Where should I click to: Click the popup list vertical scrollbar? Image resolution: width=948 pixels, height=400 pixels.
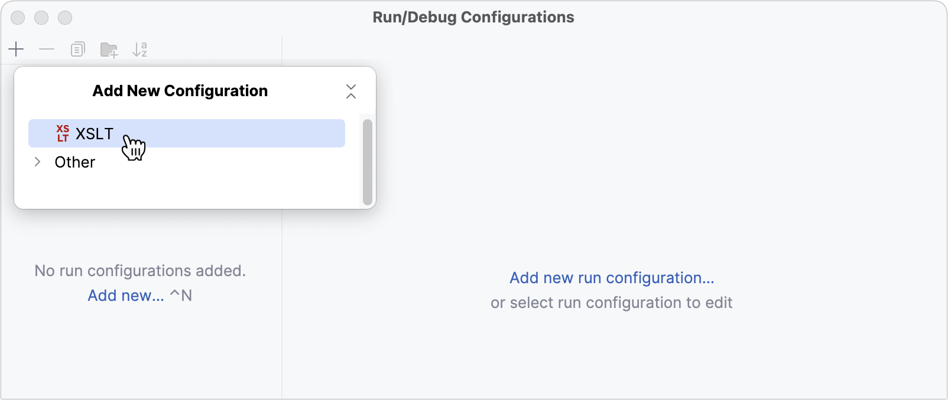pos(368,162)
